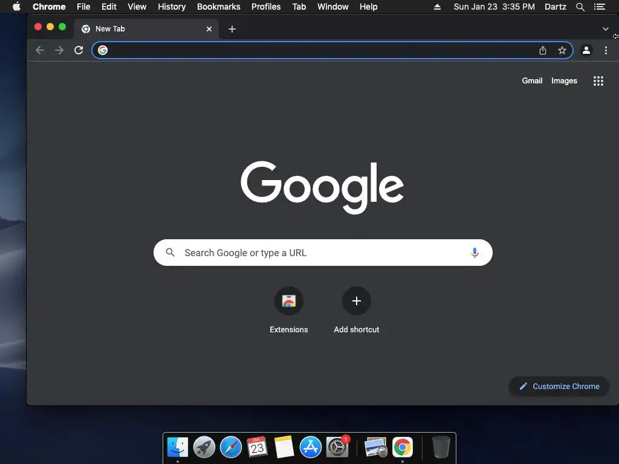Click the eject icon in menu bar
Image resolution: width=619 pixels, height=464 pixels.
[438, 7]
